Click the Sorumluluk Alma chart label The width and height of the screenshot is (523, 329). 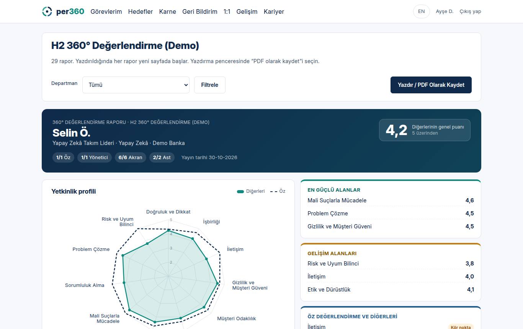pos(85,285)
